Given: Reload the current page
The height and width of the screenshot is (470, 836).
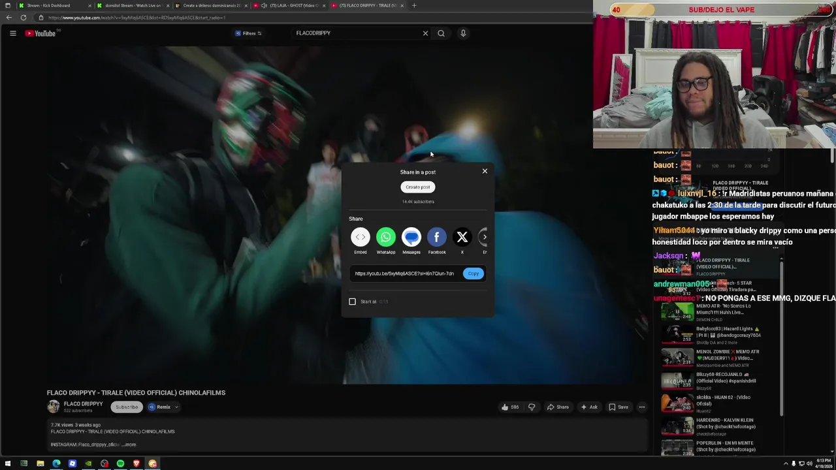Looking at the screenshot, I should [24, 18].
